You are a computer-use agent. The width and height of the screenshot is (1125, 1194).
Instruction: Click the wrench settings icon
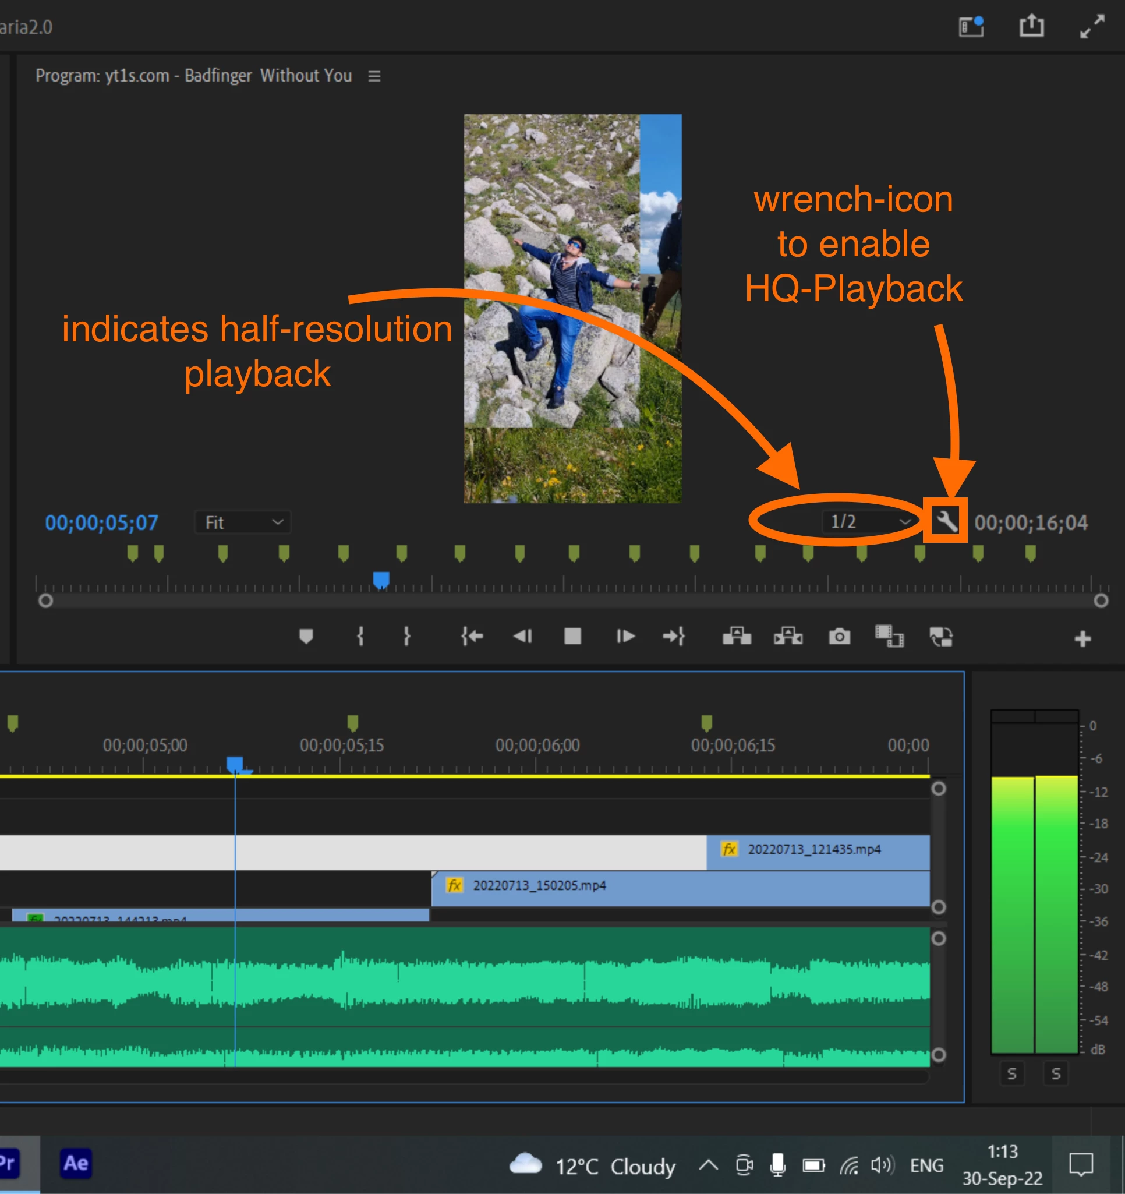click(x=946, y=521)
